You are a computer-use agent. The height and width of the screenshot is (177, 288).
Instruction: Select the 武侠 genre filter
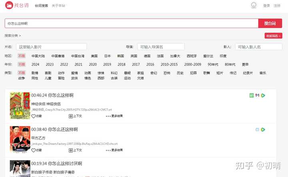click(x=74, y=78)
